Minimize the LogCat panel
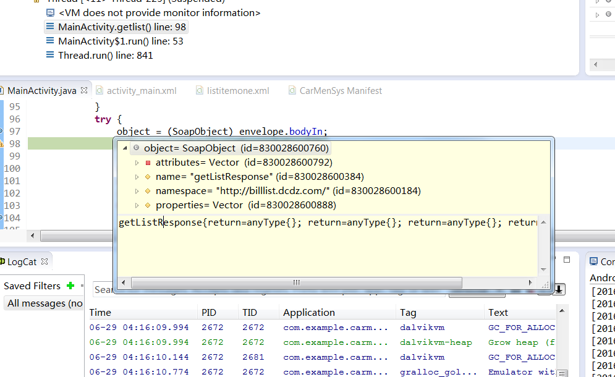The width and height of the screenshot is (615, 377). 567,260
